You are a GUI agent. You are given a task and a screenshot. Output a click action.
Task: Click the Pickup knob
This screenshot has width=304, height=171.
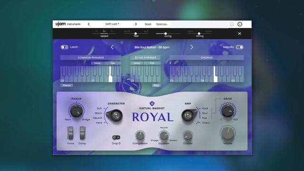tap(76, 111)
